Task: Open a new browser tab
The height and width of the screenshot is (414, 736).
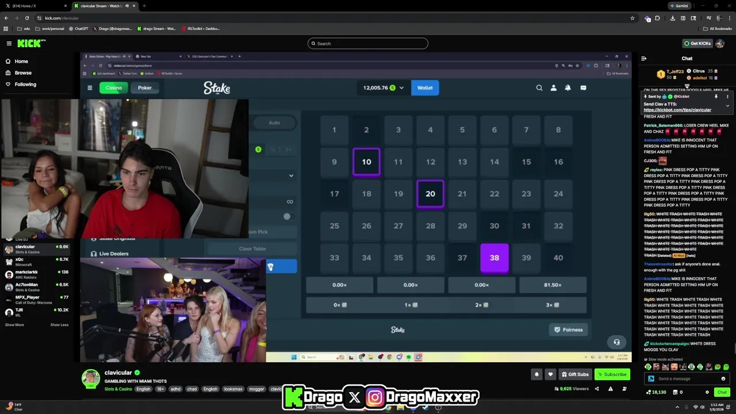Action: (x=144, y=6)
